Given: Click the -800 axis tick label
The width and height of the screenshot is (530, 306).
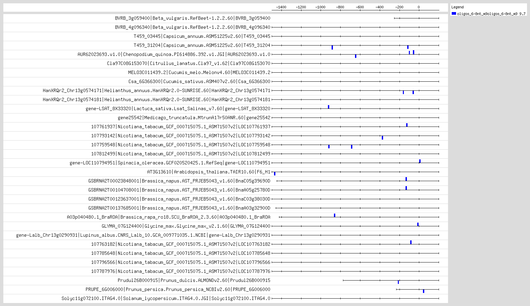Looking at the screenshot, I should (340, 7).
